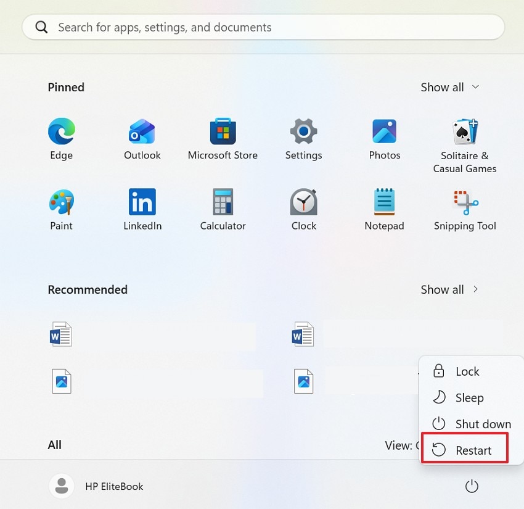Open the Snipping Tool
Image resolution: width=524 pixels, height=509 pixels.
(465, 202)
